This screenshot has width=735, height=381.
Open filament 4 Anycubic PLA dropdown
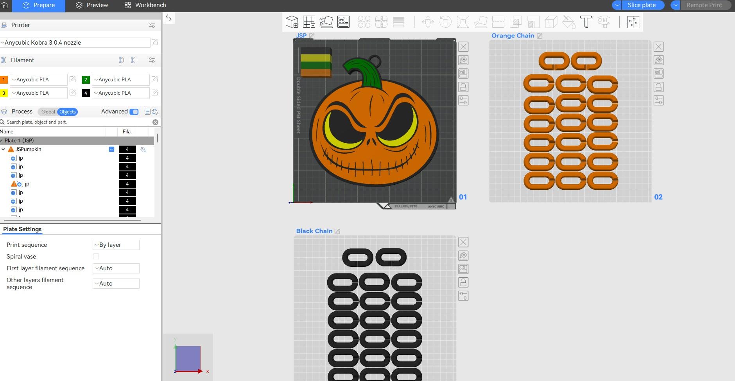(x=120, y=93)
